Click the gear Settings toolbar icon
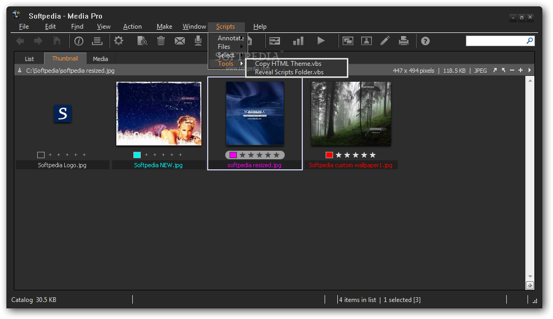Image resolution: width=553 pixels, height=319 pixels. pyautogui.click(x=118, y=40)
